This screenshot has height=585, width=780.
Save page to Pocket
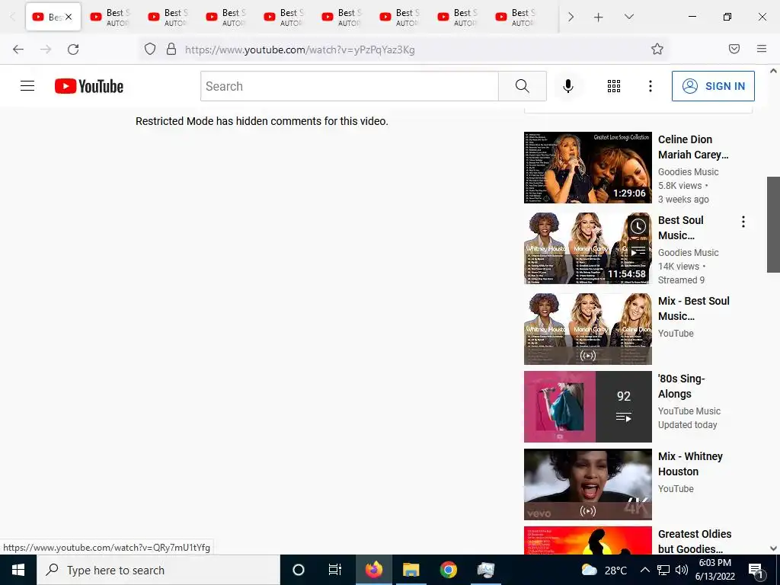point(734,49)
